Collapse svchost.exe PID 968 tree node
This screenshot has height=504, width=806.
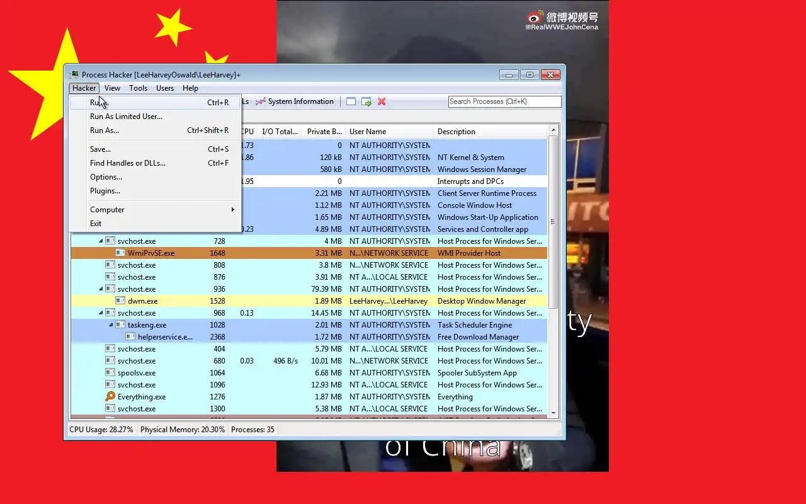(101, 313)
